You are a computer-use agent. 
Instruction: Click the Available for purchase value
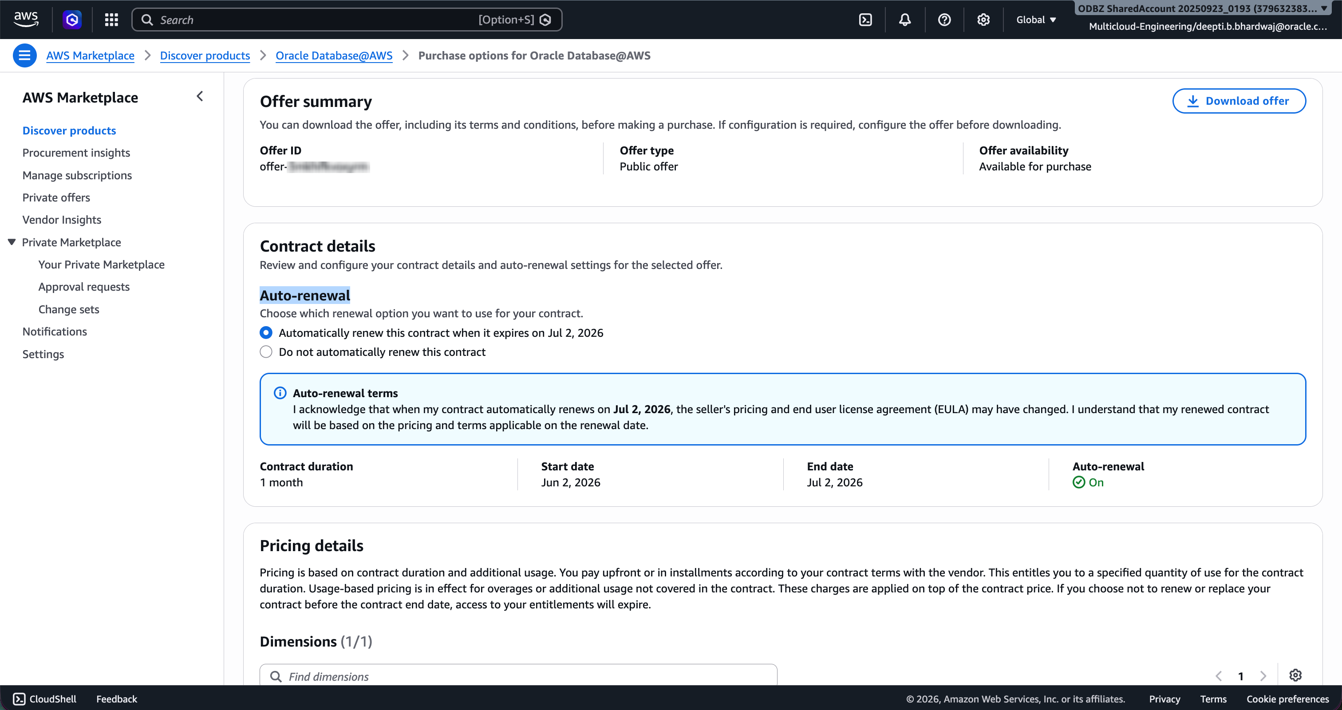(1034, 167)
